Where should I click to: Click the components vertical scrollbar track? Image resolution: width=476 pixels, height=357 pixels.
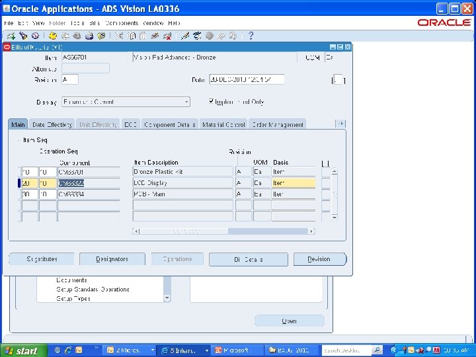(x=335, y=194)
